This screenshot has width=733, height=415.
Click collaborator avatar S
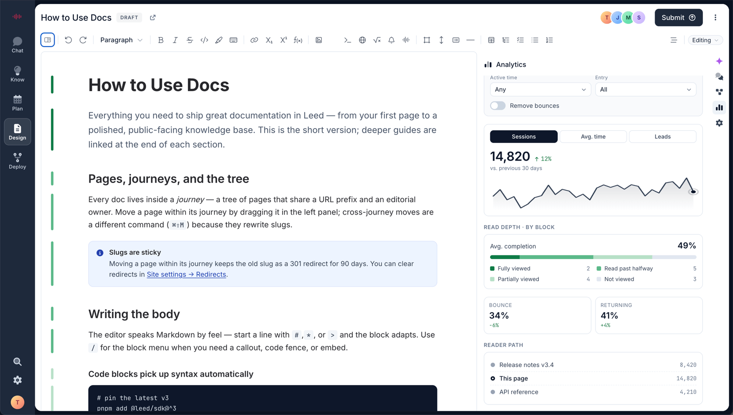tap(639, 17)
